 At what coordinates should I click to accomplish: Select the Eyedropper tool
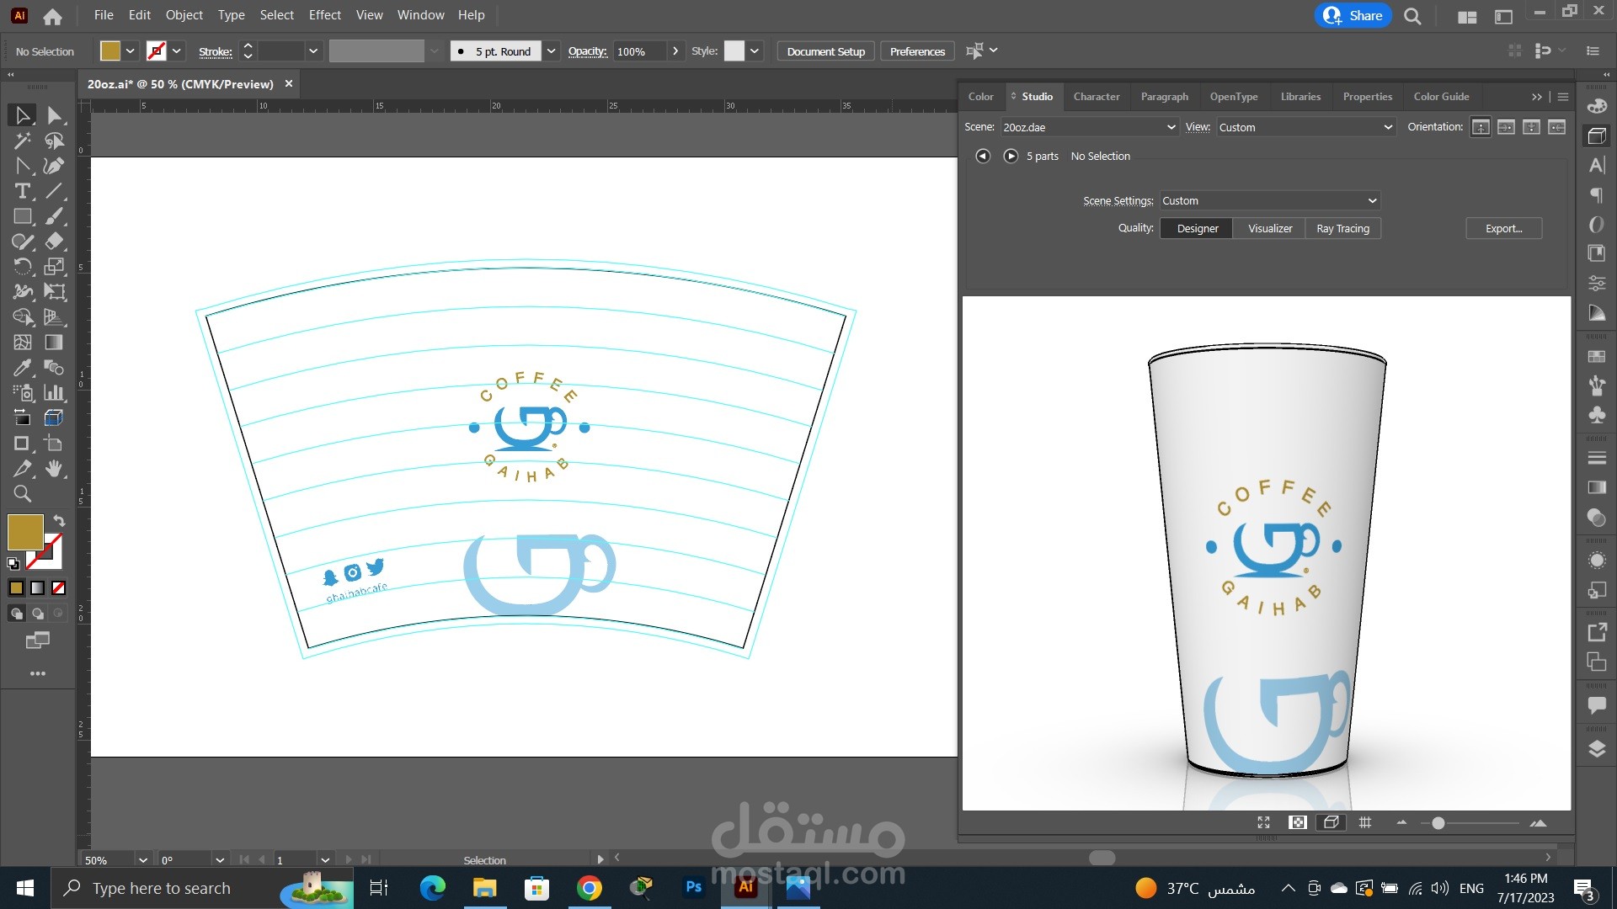point(23,368)
